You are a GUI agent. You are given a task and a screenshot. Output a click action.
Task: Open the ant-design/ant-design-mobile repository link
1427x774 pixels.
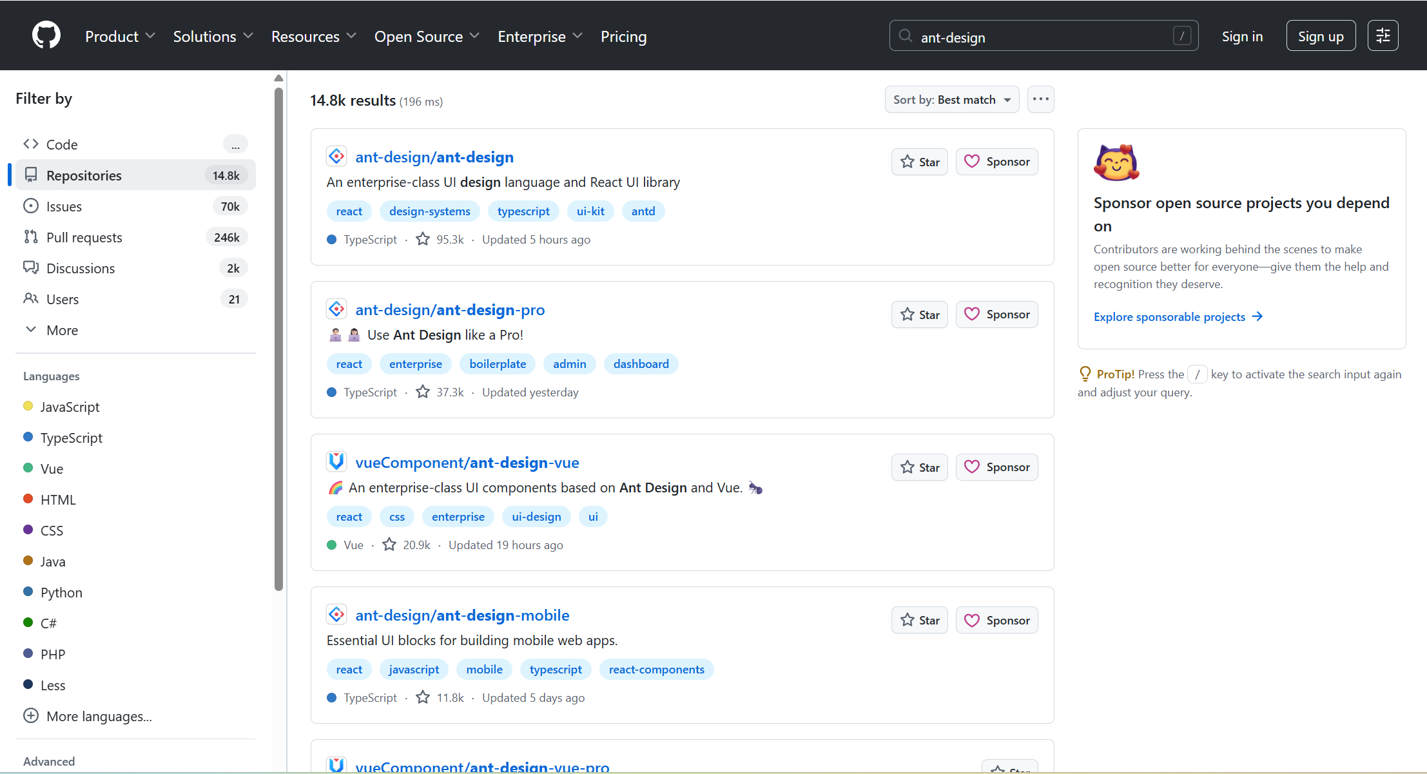[x=462, y=615]
